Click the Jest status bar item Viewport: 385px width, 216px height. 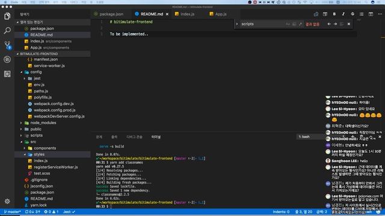point(69,212)
